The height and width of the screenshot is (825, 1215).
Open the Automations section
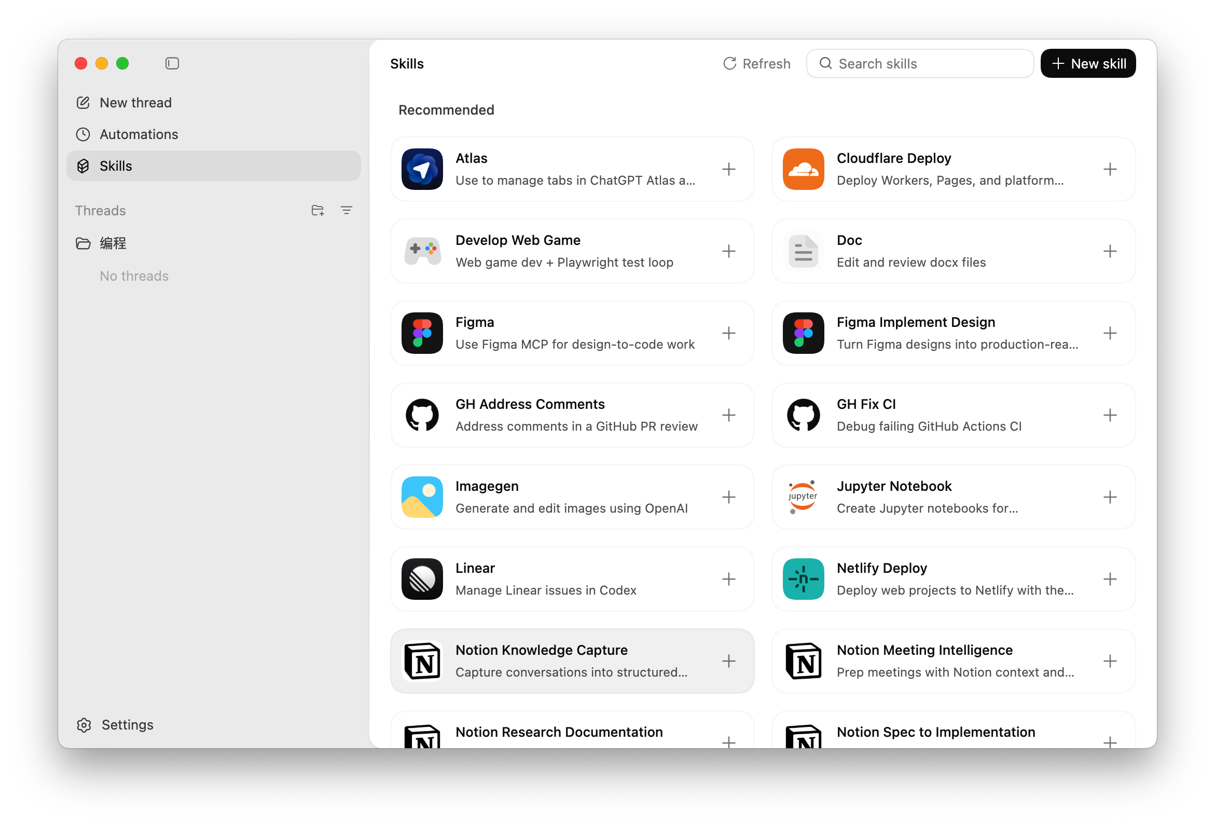(x=139, y=134)
